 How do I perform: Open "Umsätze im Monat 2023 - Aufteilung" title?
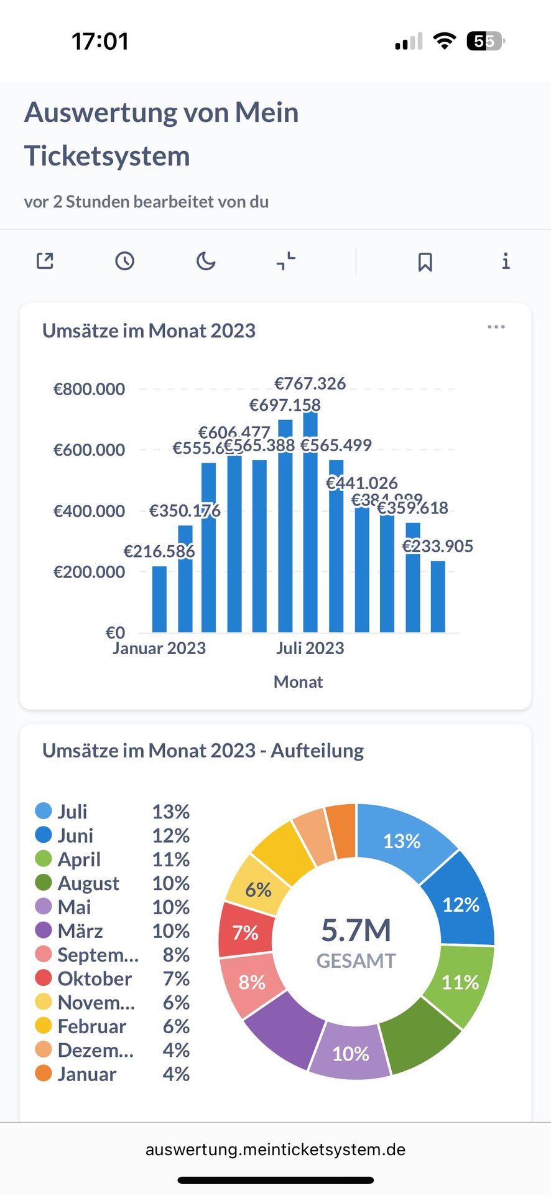coord(203,751)
